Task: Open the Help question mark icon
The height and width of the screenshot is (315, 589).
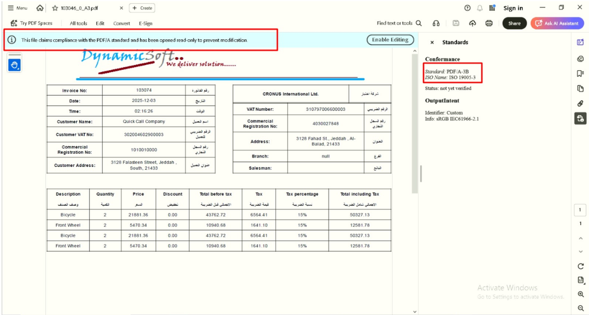Action: pyautogui.click(x=467, y=8)
